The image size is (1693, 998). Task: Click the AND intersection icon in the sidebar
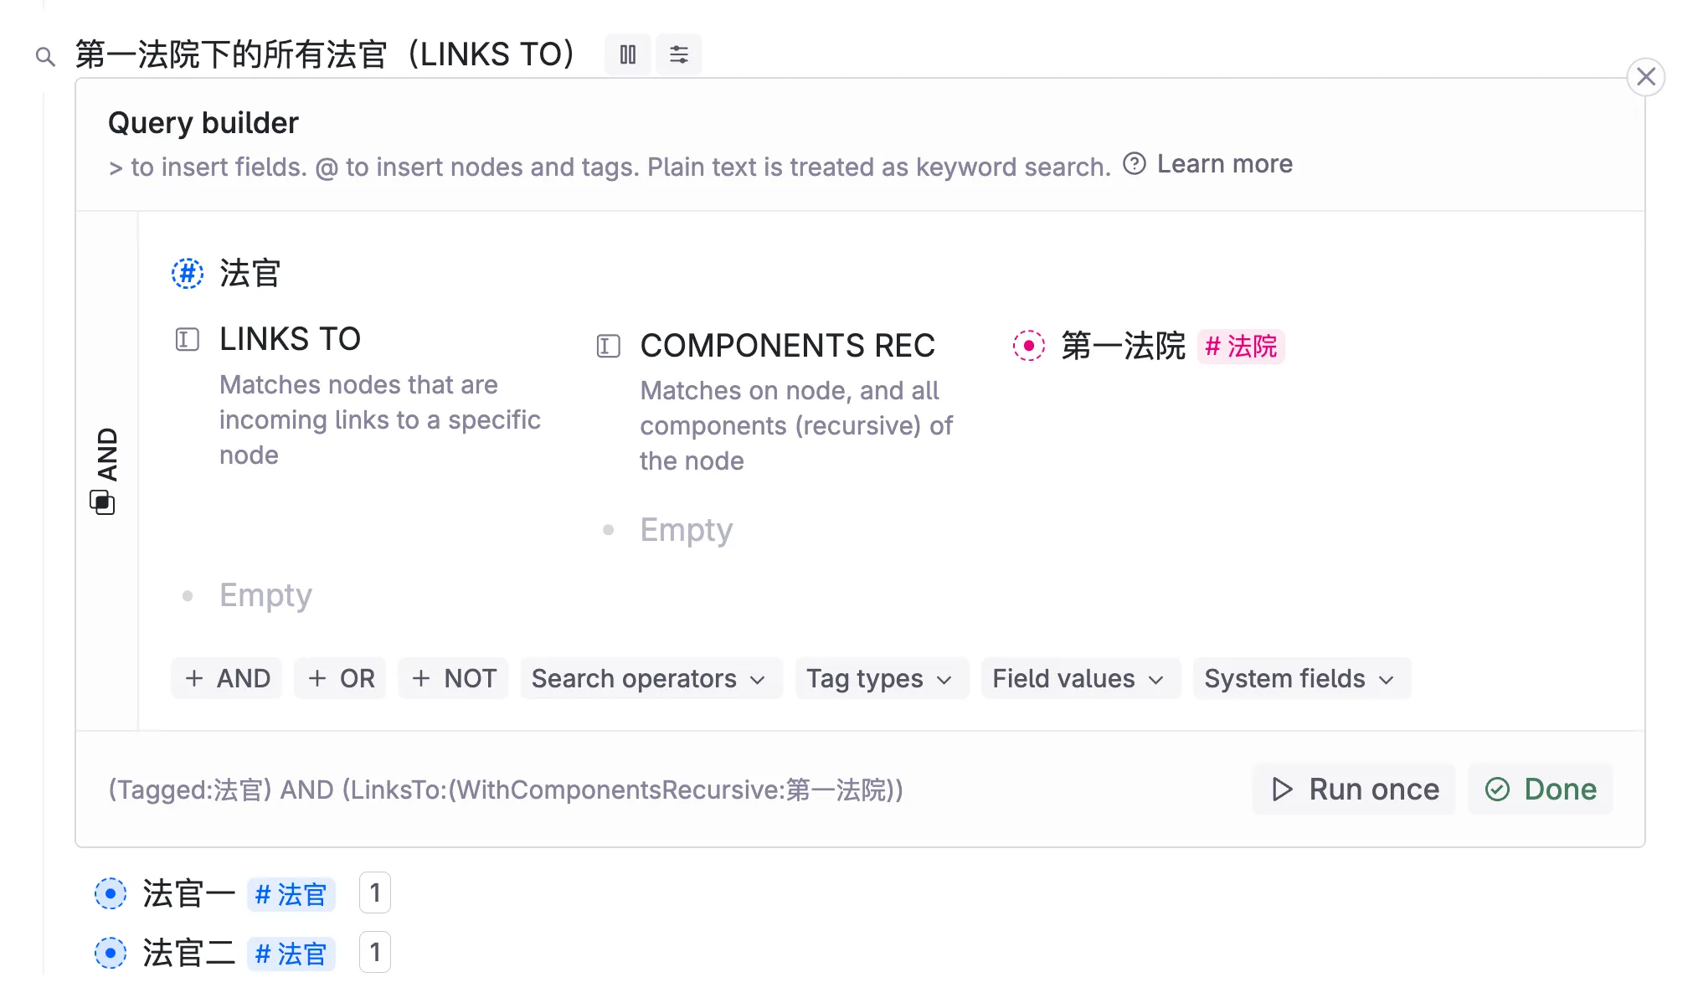pyautogui.click(x=102, y=502)
